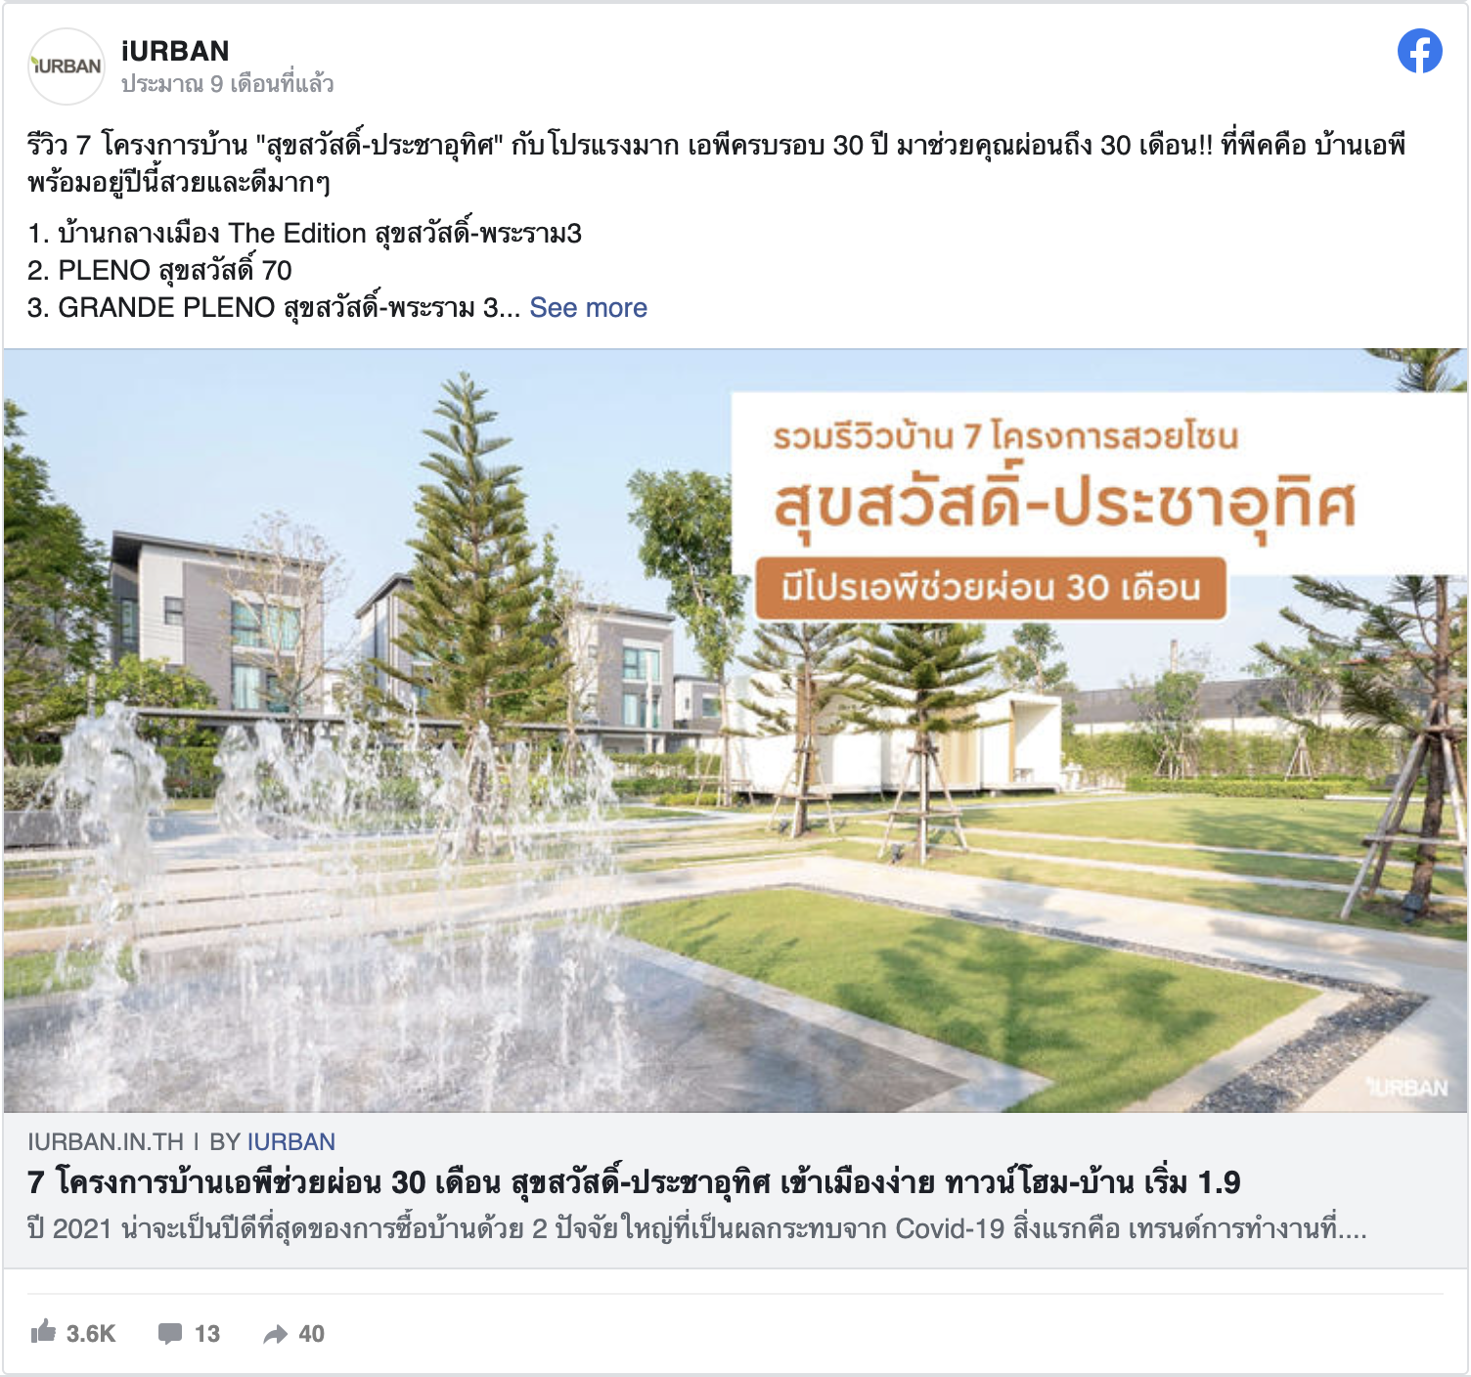Open the iURBAN page name link
Viewport: 1471px width, 1377px height.
click(175, 51)
